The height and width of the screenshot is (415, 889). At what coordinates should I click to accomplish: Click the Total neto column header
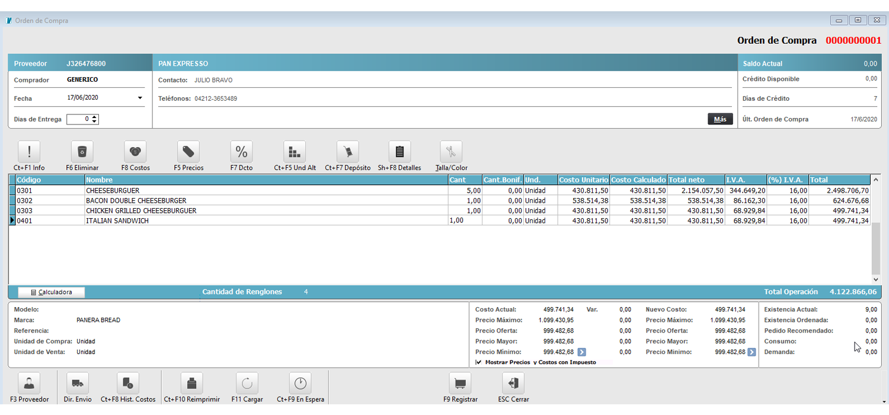tap(695, 180)
